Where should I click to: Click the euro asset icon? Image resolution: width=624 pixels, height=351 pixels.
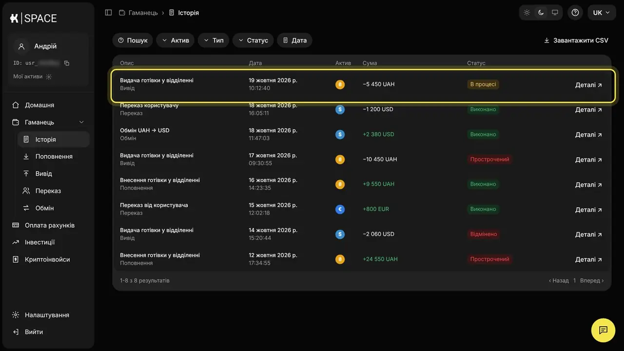[x=340, y=209]
